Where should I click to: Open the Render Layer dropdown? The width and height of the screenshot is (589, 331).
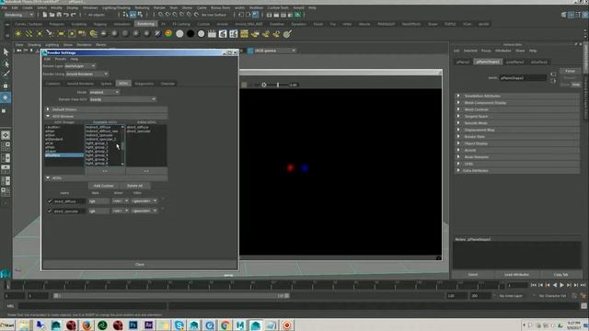80,66
